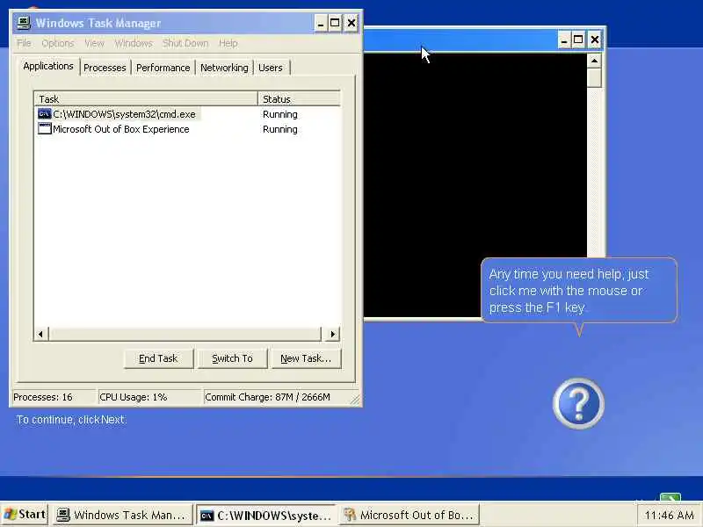Select the Applications tab

(48, 66)
